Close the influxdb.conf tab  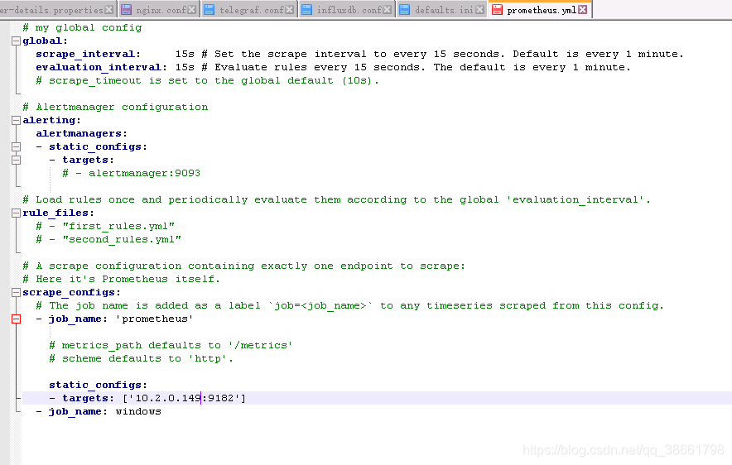[387, 10]
